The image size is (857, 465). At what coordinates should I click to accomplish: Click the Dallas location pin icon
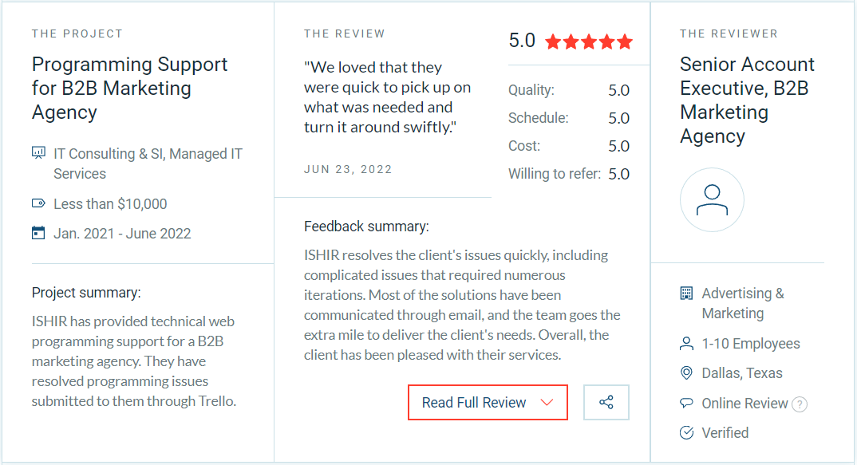[x=686, y=373]
